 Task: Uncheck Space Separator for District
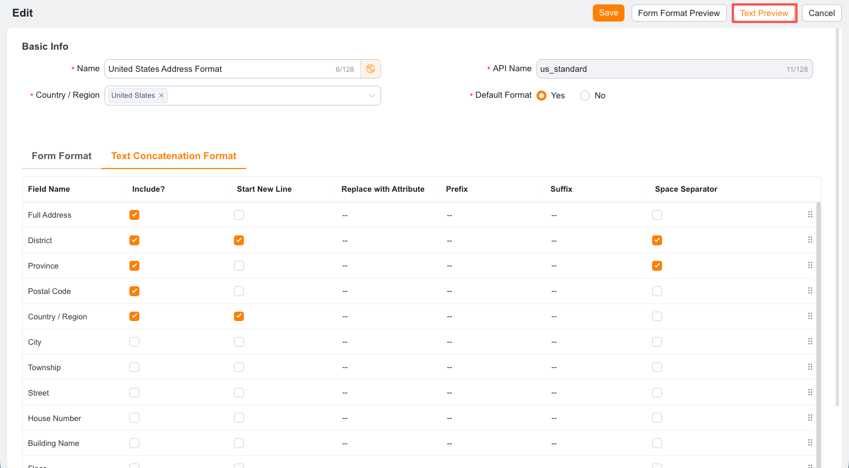click(x=657, y=240)
